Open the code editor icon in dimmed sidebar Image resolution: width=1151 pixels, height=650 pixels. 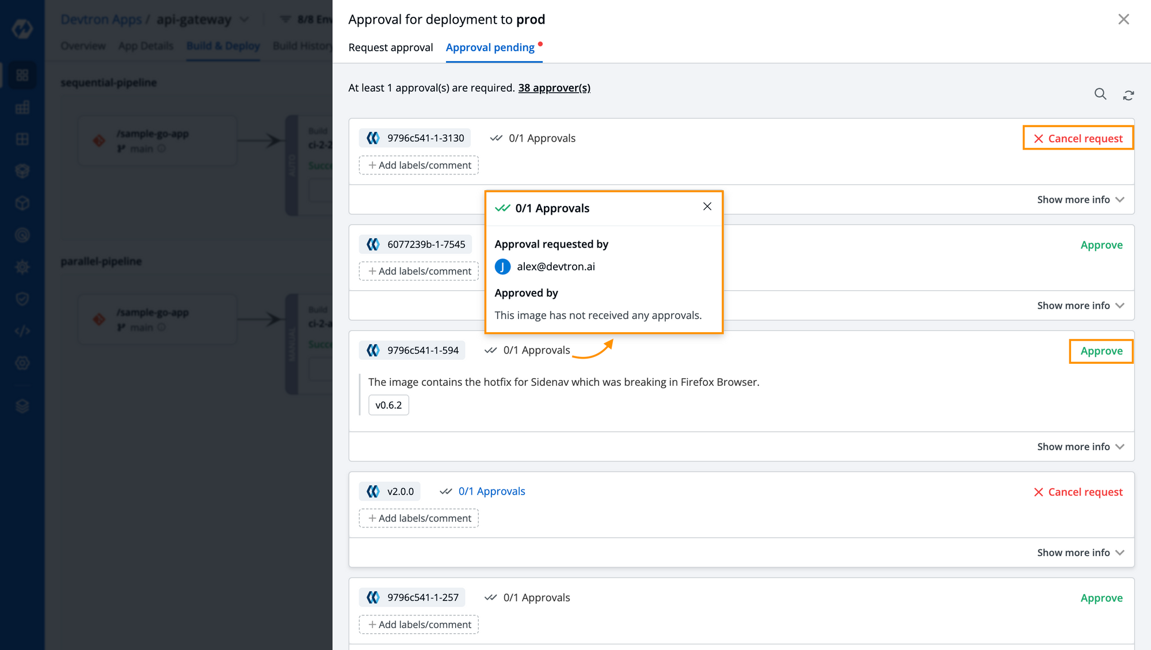pyautogui.click(x=22, y=331)
